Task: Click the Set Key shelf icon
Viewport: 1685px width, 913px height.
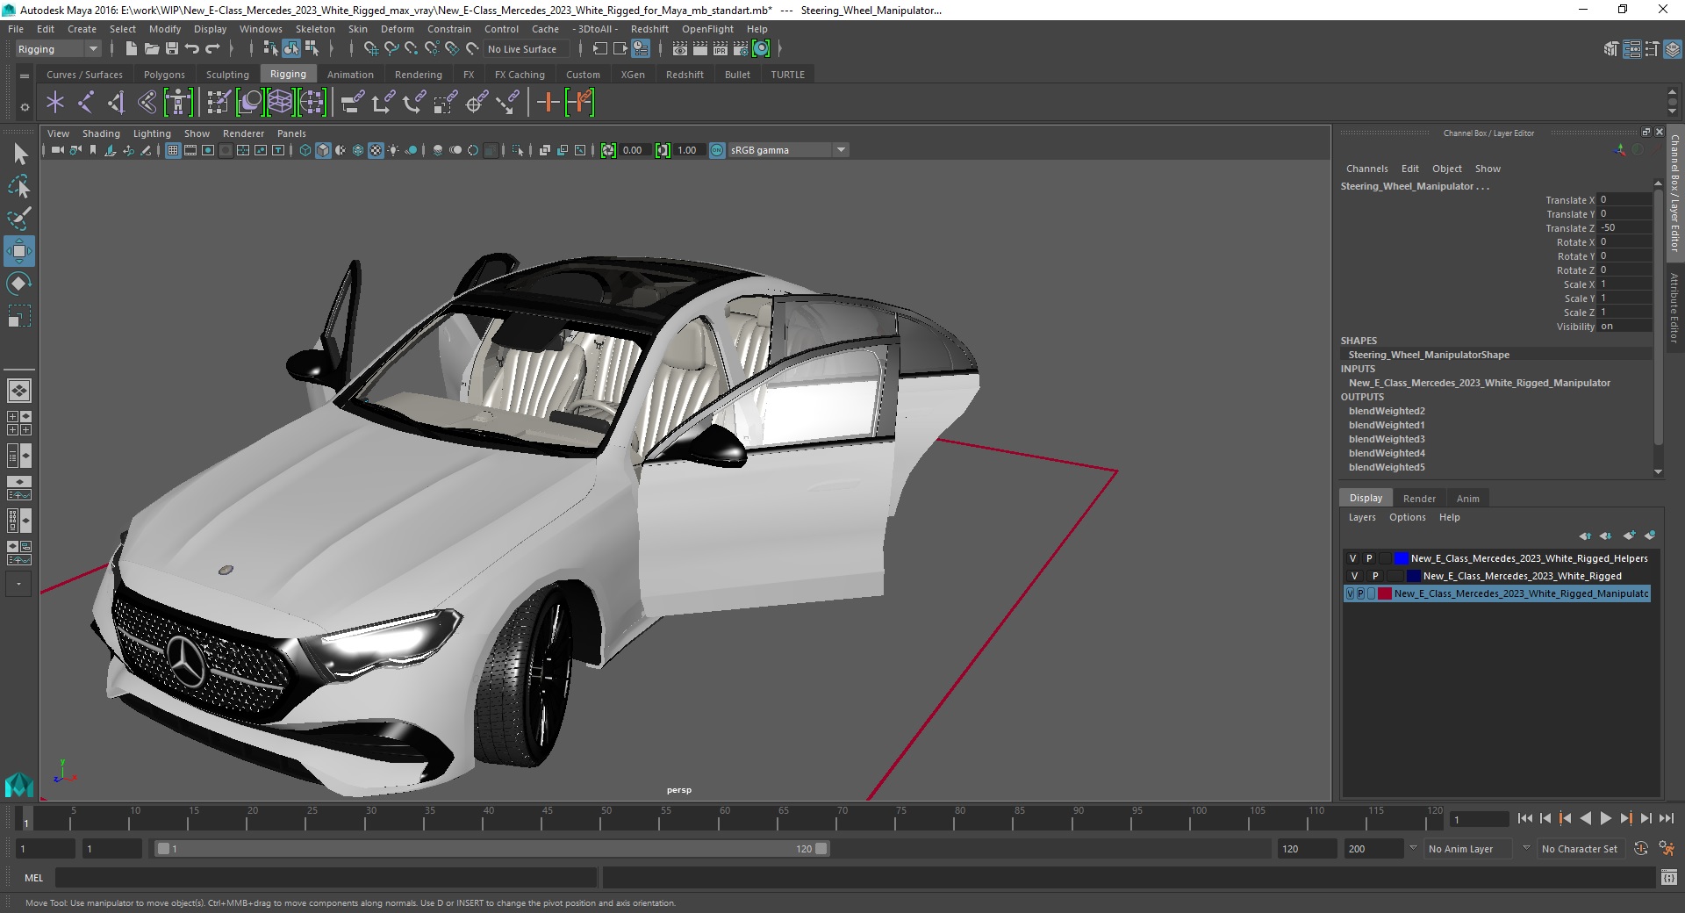Action: [548, 103]
